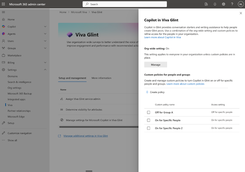Check the On for Specific People policy
245x172 pixels.
[x=148, y=120]
